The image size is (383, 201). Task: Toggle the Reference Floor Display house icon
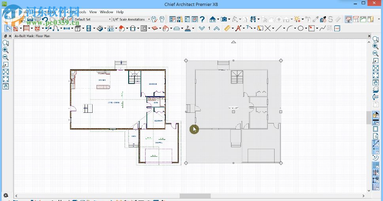pyautogui.click(x=349, y=19)
